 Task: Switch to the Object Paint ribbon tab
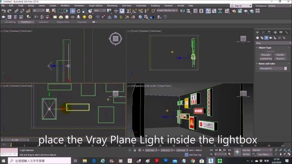click(x=63, y=22)
